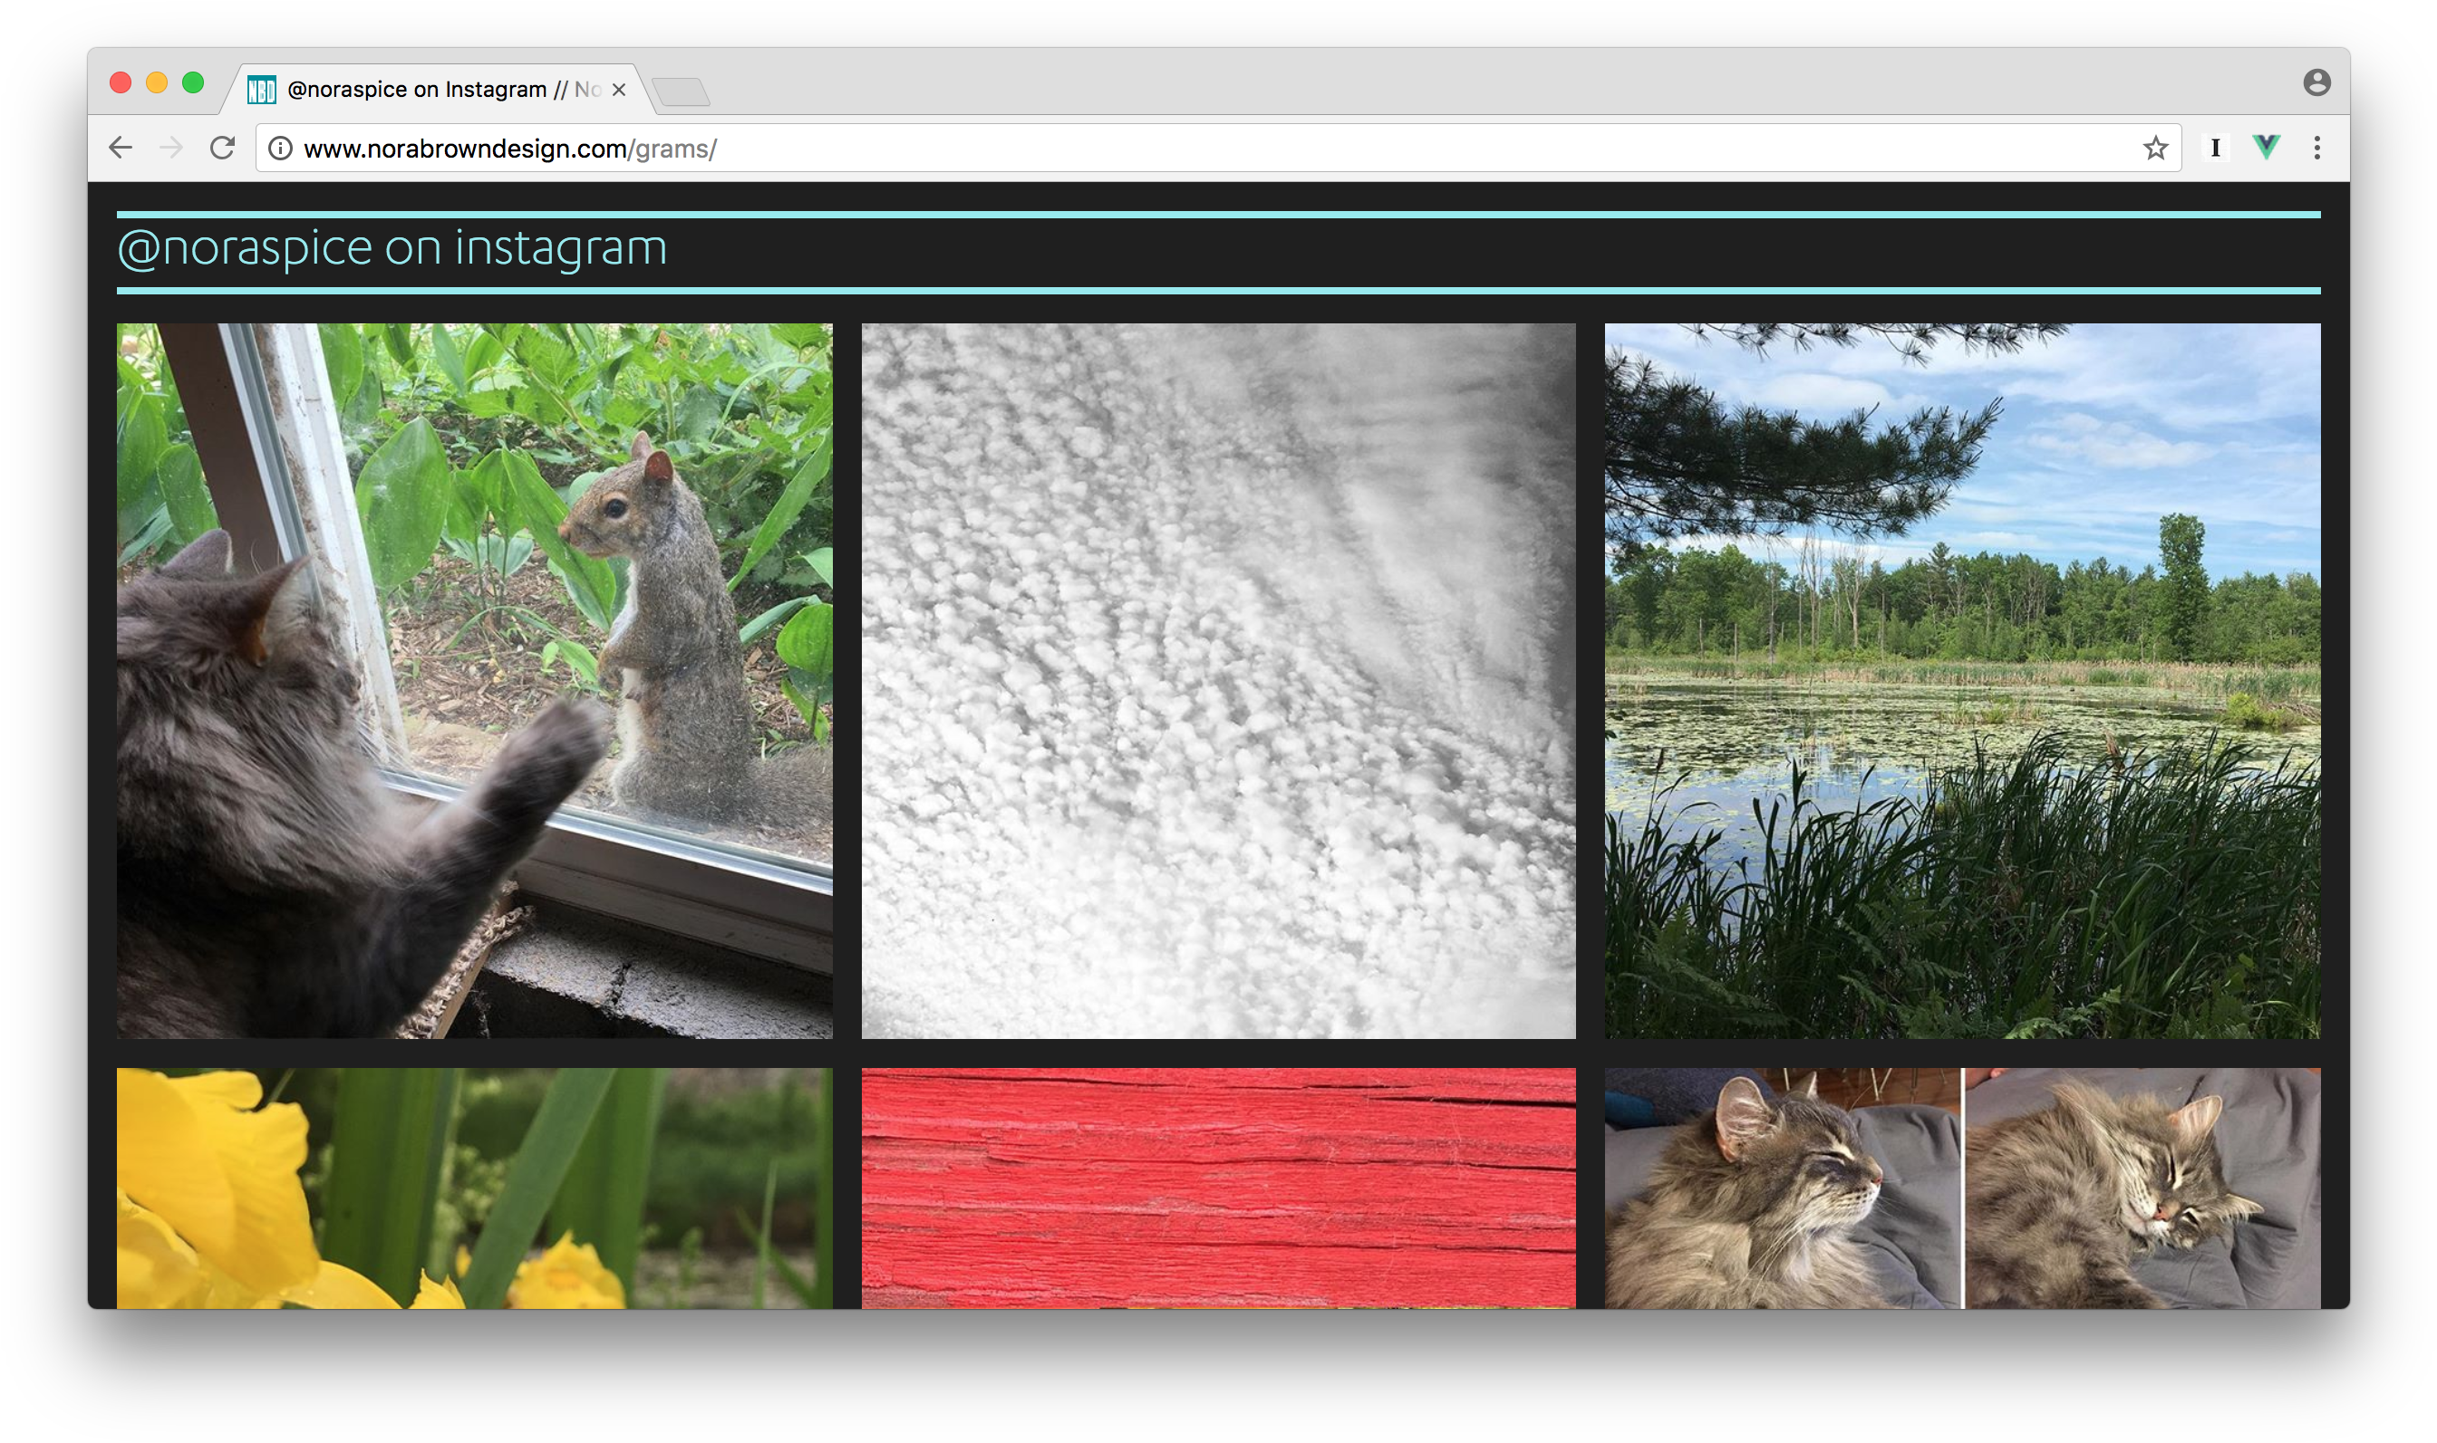
Task: Open the Chrome profile avatar
Action: pyautogui.click(x=2316, y=82)
